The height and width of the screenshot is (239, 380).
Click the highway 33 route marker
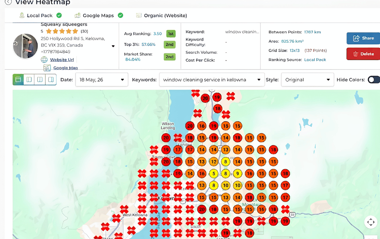point(292,214)
